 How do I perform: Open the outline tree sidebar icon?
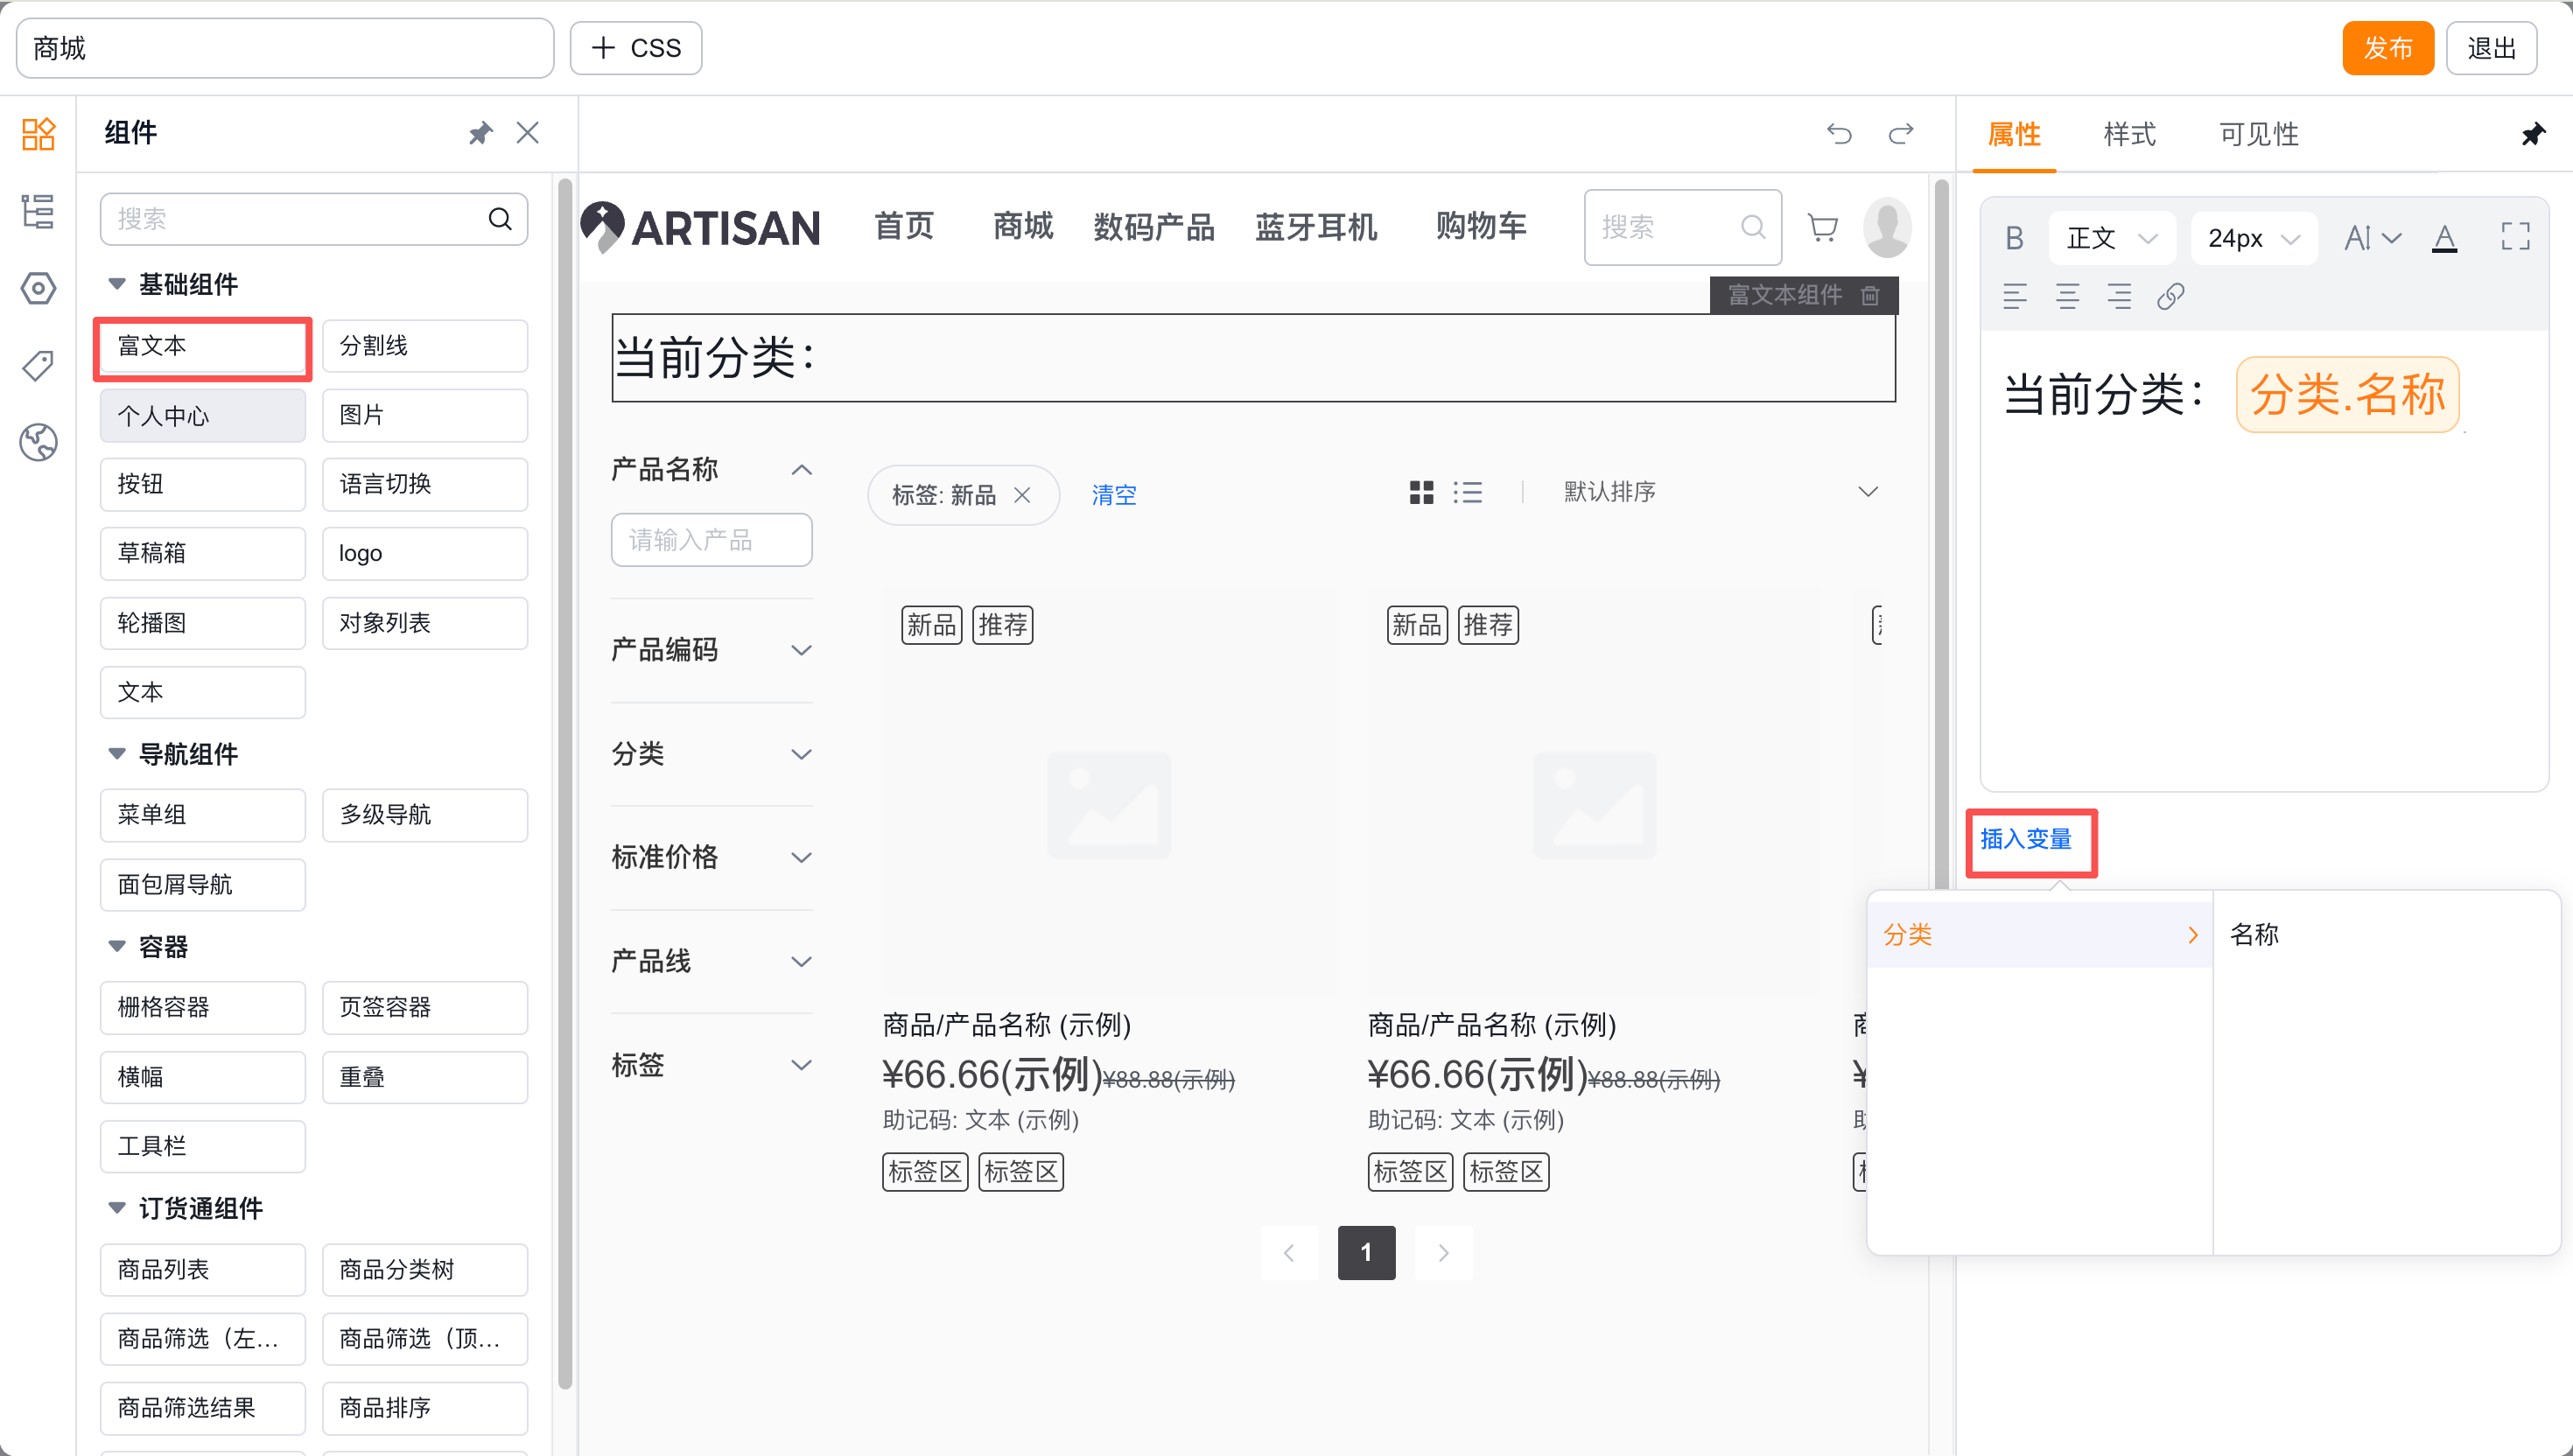[38, 211]
